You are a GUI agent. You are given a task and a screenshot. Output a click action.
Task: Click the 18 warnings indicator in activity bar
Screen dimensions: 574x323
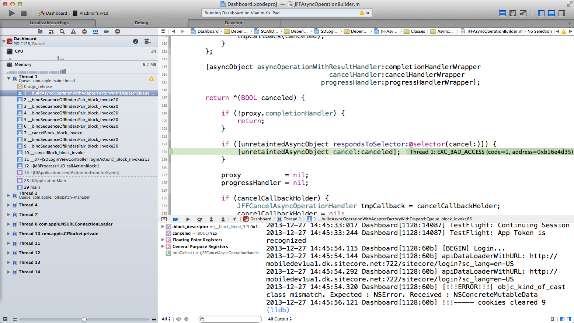364,13
